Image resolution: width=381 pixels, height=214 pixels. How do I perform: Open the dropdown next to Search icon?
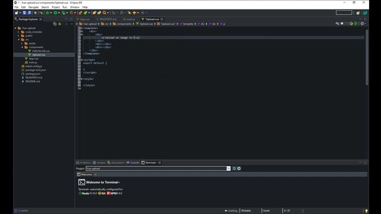coord(108,13)
